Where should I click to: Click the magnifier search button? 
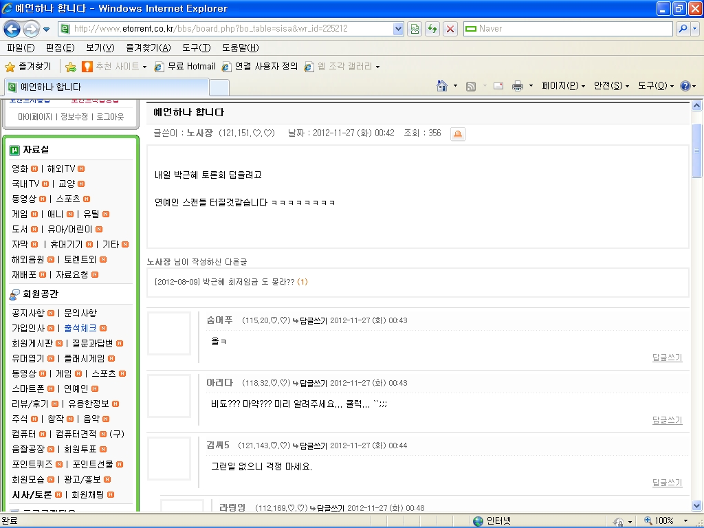coord(683,29)
